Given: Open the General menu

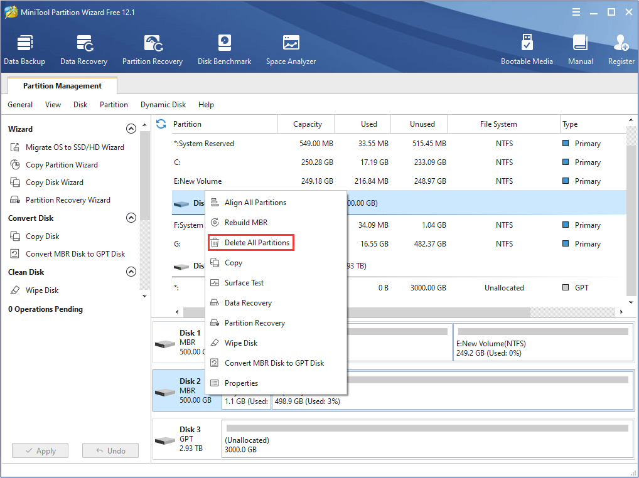Looking at the screenshot, I should click(x=20, y=105).
